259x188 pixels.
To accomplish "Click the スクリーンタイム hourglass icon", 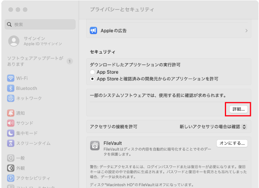I will 10,143.
